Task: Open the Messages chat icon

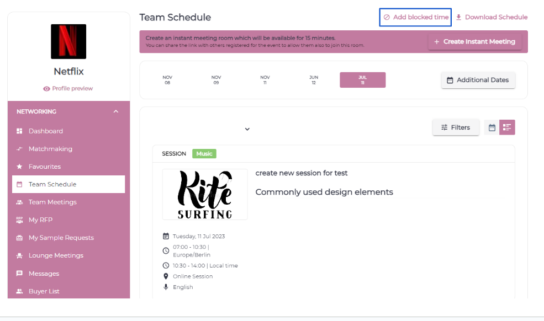Action: click(19, 274)
